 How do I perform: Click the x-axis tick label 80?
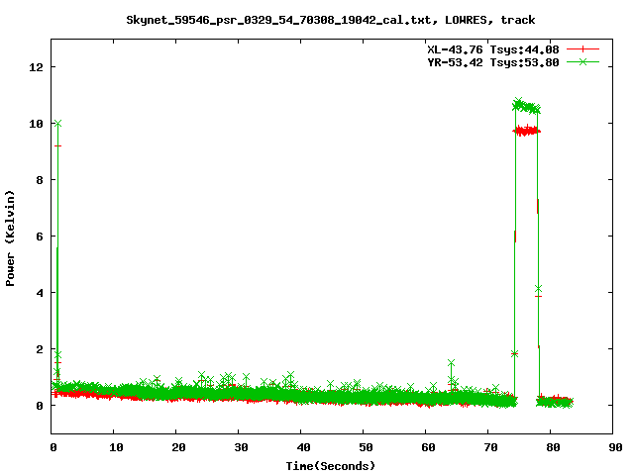[x=553, y=447]
